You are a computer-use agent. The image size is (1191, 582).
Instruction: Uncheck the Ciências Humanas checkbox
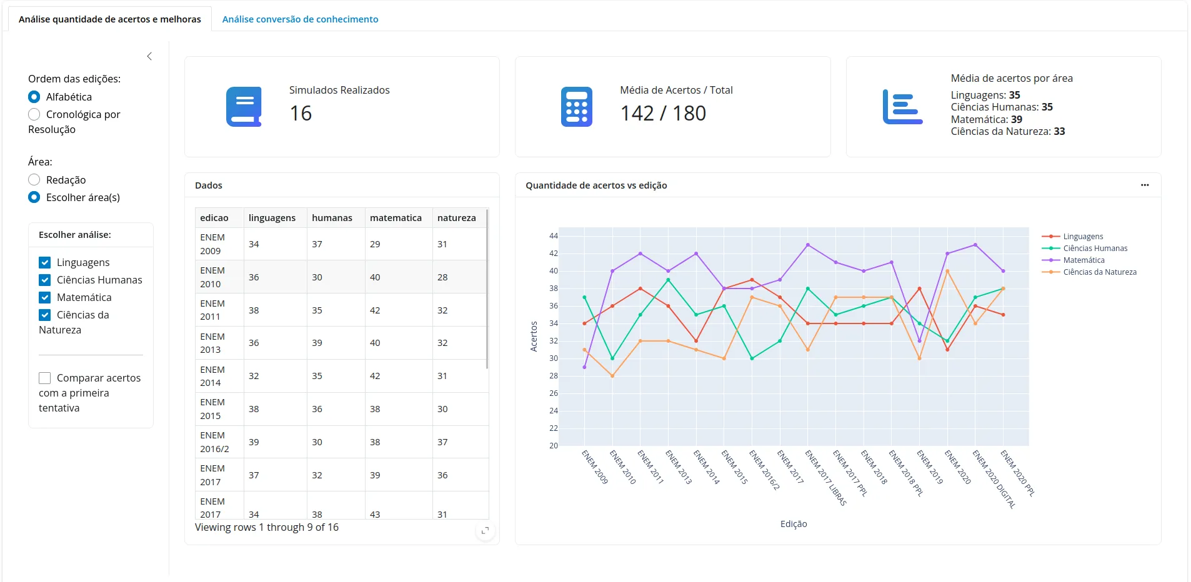(45, 280)
